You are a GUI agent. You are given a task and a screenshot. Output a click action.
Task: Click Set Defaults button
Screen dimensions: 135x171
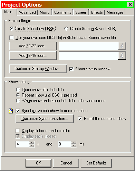[96, 163]
